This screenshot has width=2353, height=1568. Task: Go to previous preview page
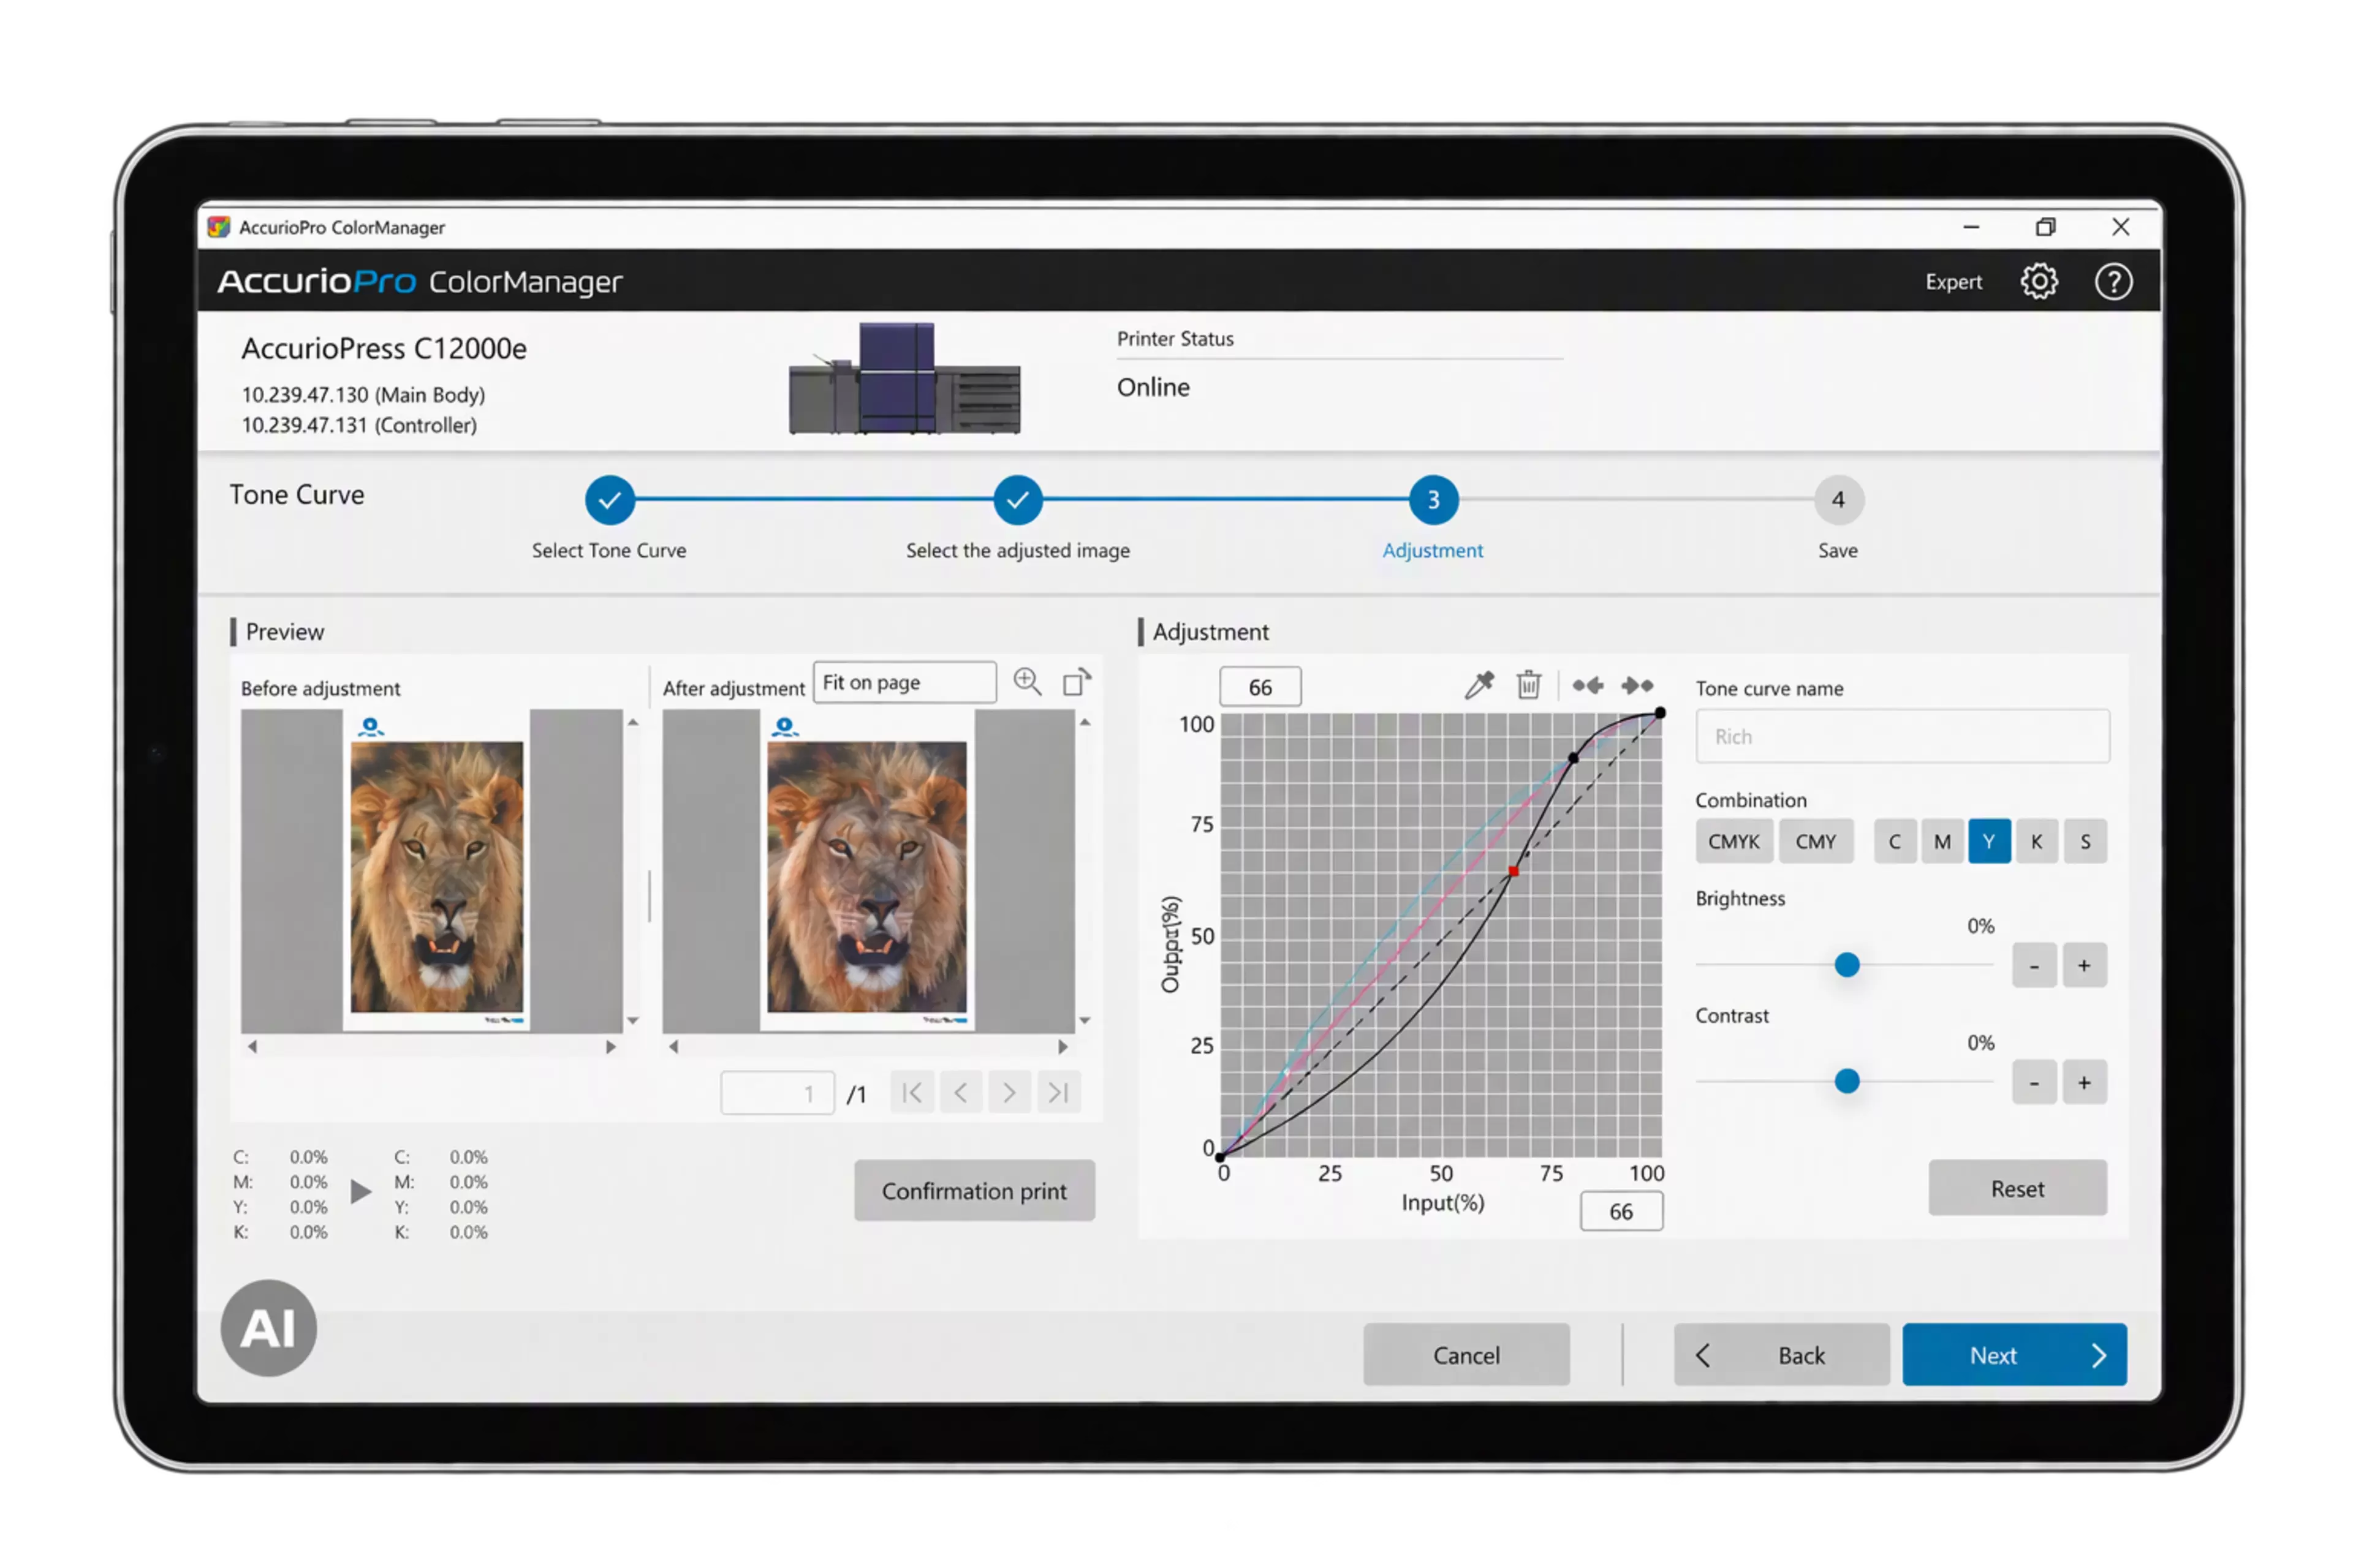tap(960, 1092)
